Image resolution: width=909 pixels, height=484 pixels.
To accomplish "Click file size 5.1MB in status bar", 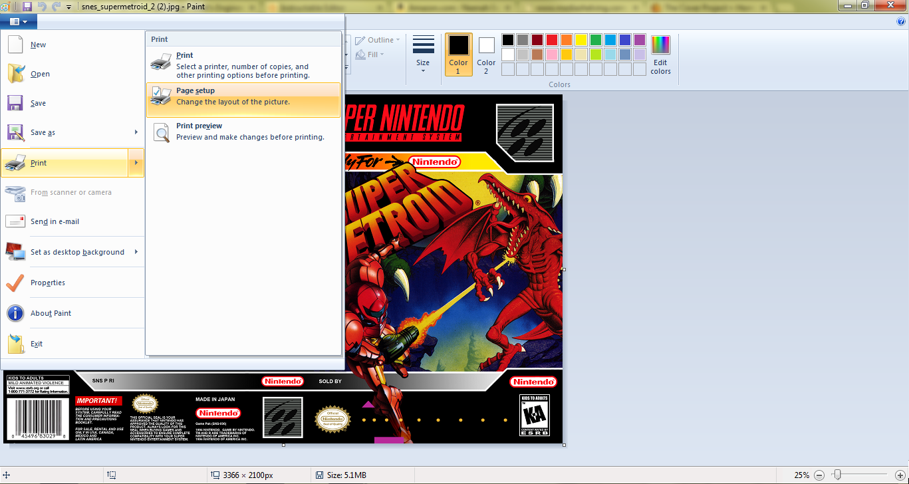I will click(346, 475).
